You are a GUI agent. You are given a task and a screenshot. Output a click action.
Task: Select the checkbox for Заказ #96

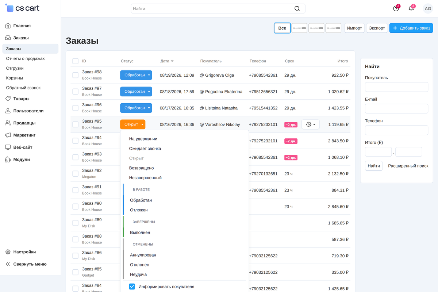click(x=76, y=108)
